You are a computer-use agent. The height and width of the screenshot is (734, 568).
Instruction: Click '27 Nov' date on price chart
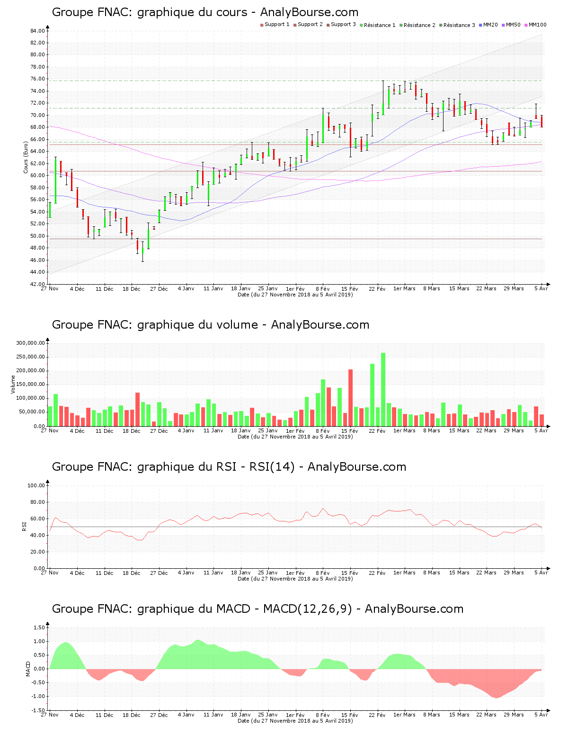[x=50, y=289]
